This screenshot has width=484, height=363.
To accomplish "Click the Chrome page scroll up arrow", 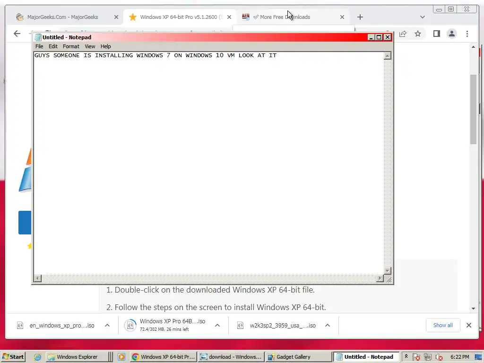I will tap(473, 47).
